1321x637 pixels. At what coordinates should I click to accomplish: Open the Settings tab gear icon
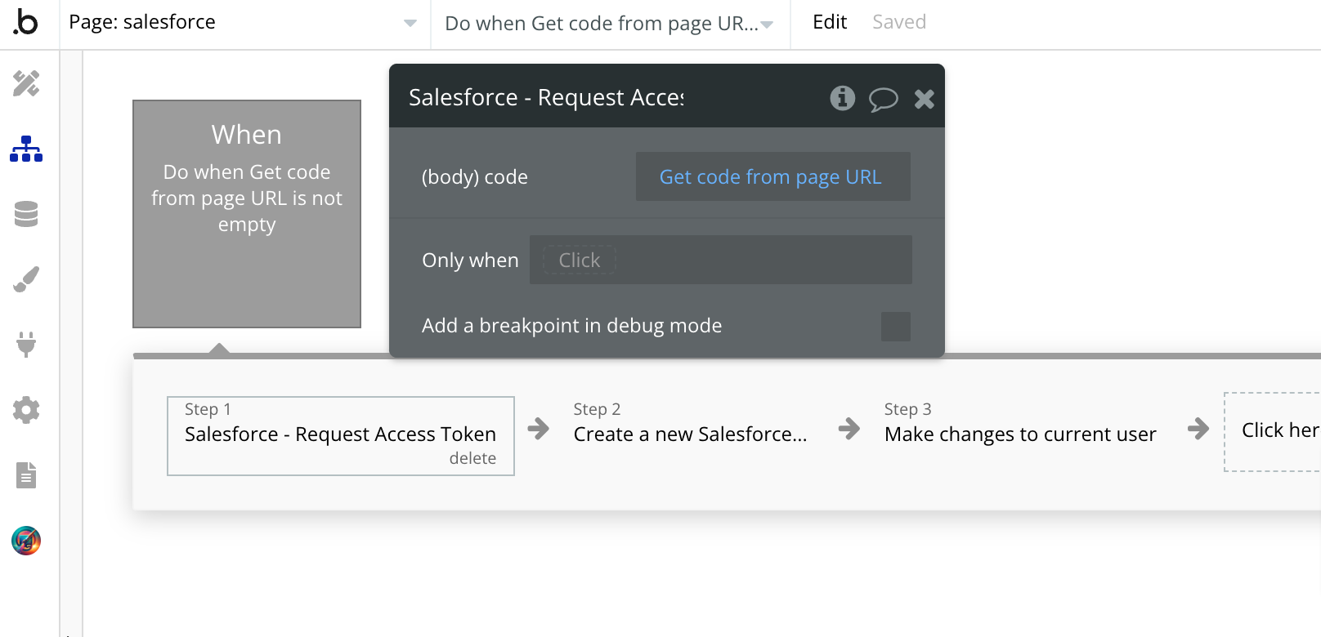click(x=26, y=410)
